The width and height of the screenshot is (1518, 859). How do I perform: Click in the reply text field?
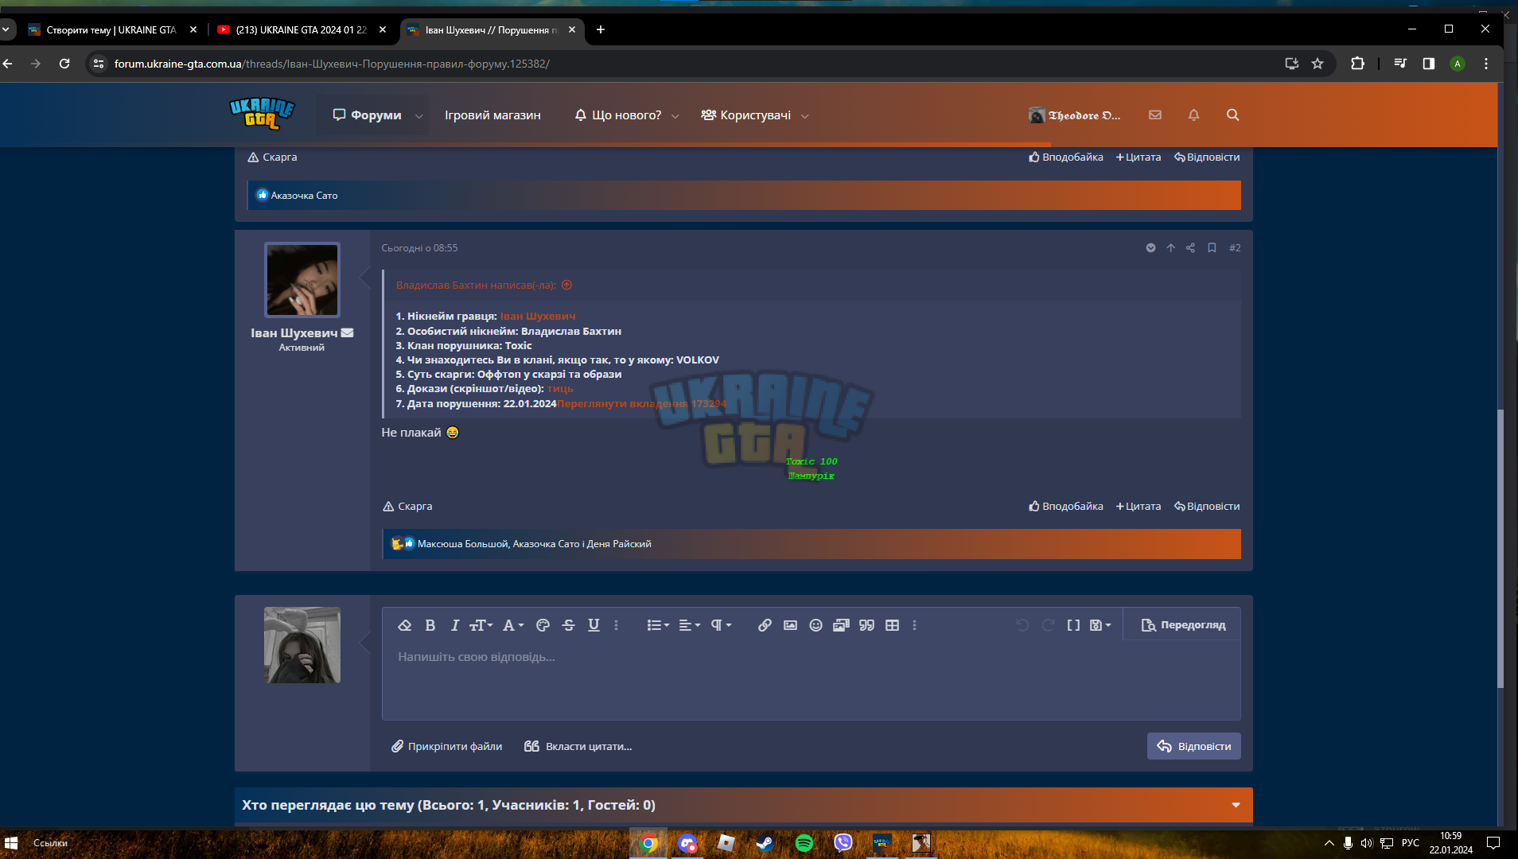pyautogui.click(x=811, y=678)
